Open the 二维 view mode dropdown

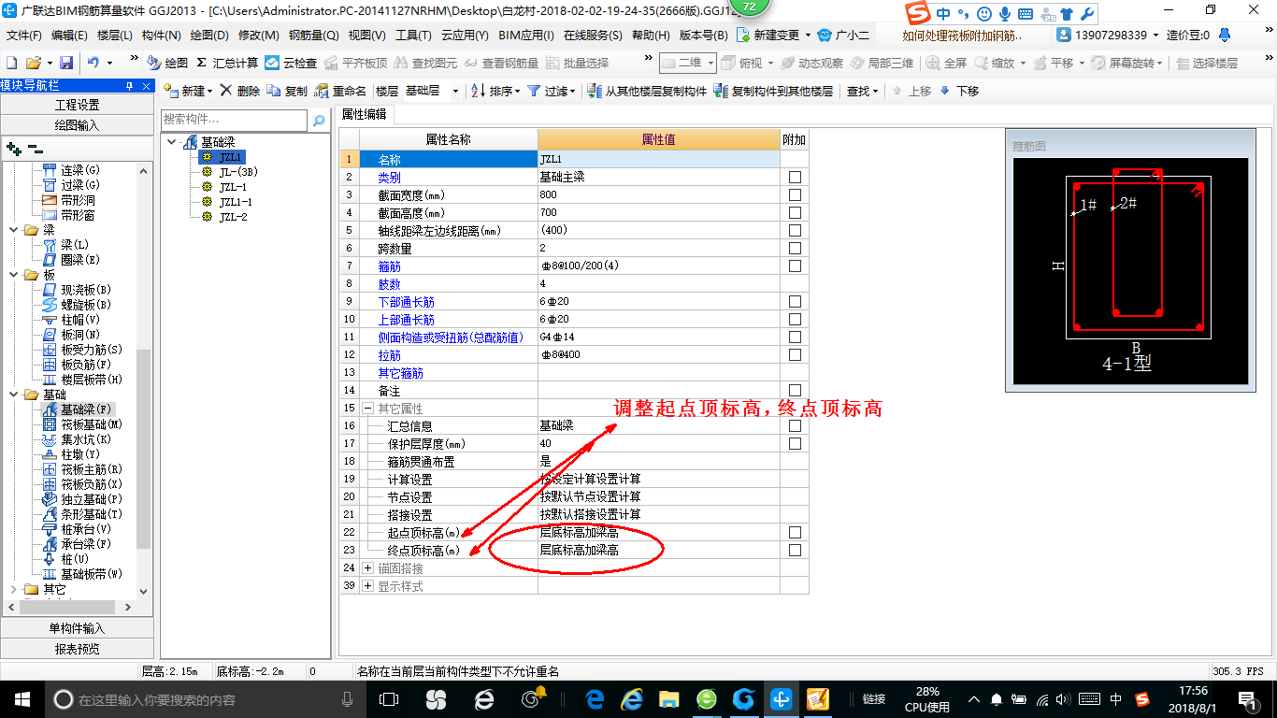(710, 63)
